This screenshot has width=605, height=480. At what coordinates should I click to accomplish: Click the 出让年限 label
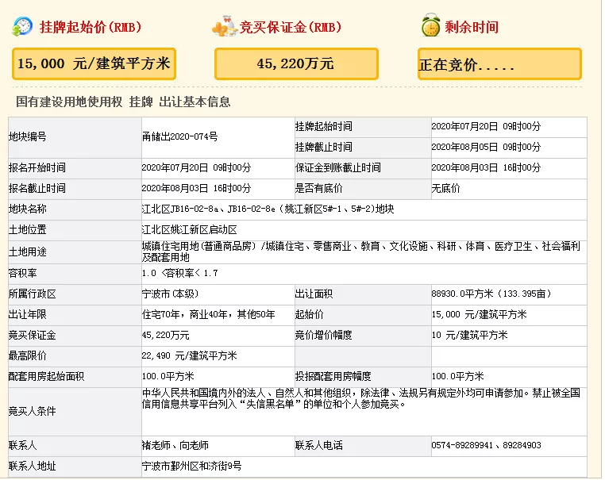(x=28, y=315)
